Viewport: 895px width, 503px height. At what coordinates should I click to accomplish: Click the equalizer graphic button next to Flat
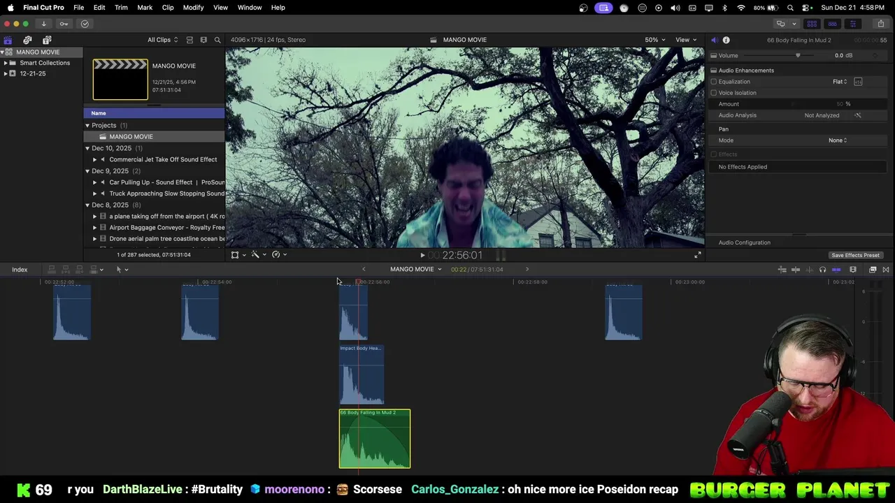(x=858, y=82)
